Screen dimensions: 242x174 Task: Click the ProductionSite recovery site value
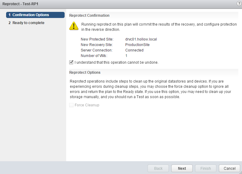tap(137, 45)
